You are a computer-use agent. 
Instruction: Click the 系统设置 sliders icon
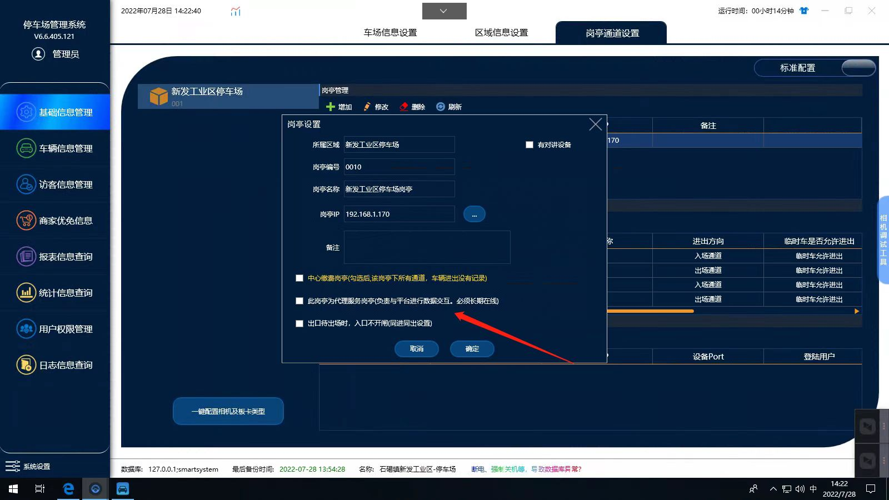click(x=12, y=466)
